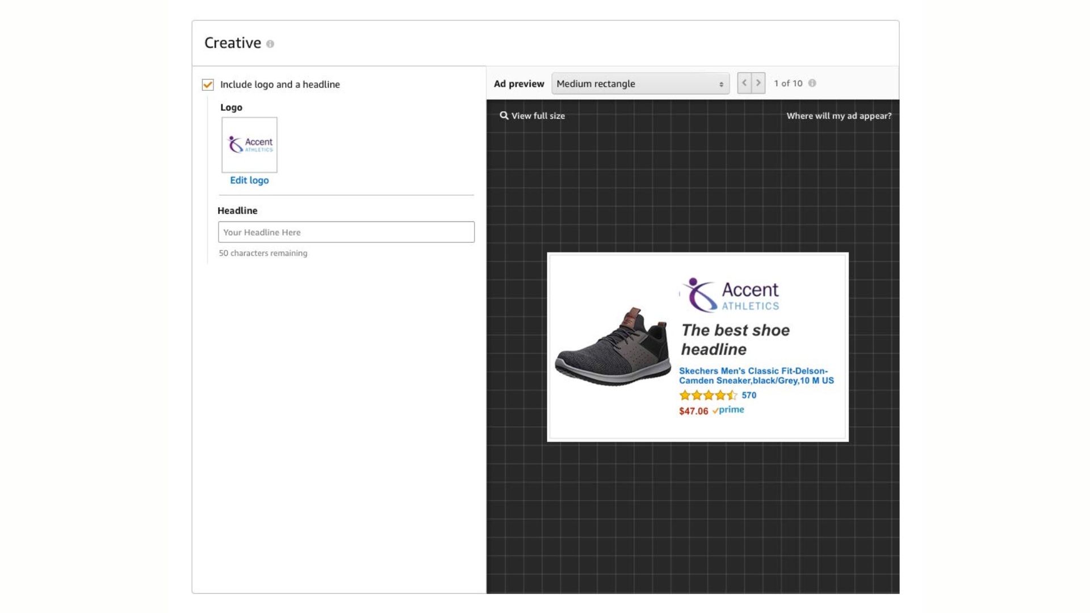Open the Medium rectangle ad size dropdown
Screen dimensions: 1090x613
[x=640, y=83]
